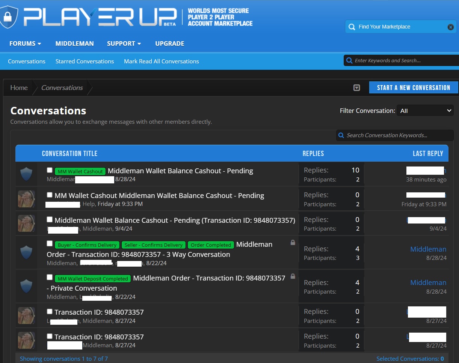Click the PlayerUp padlock shield logo
This screenshot has width=459, height=363.
tap(8, 16)
